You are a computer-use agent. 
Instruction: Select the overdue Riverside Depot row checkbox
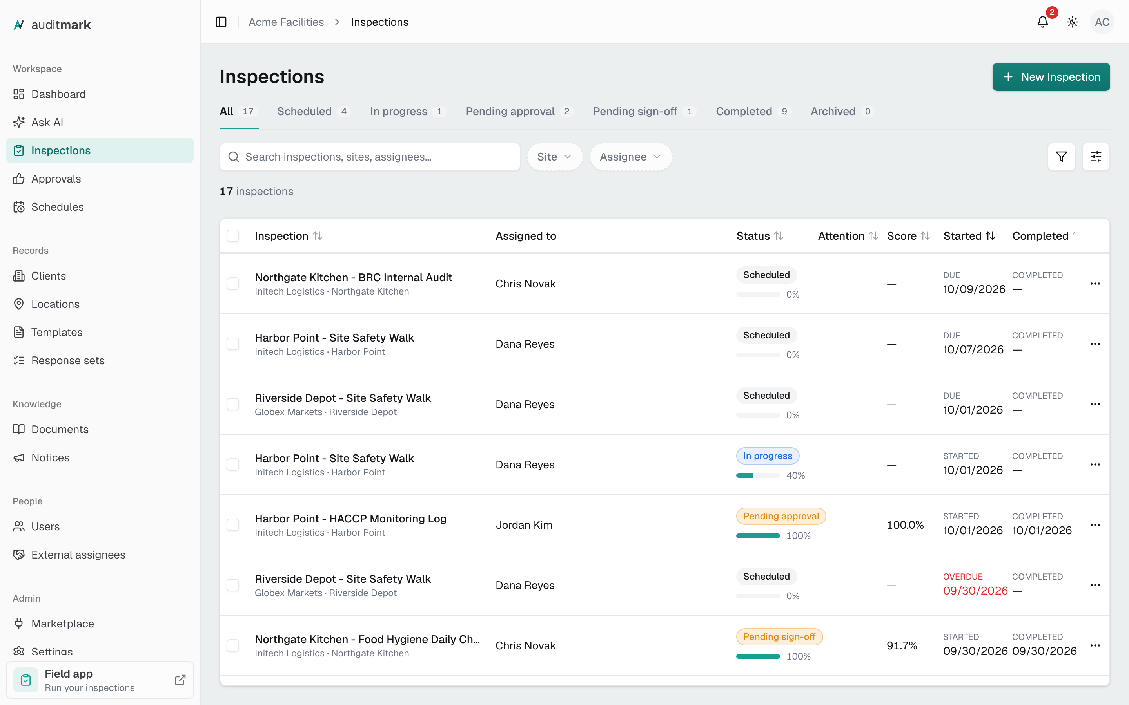tap(233, 585)
